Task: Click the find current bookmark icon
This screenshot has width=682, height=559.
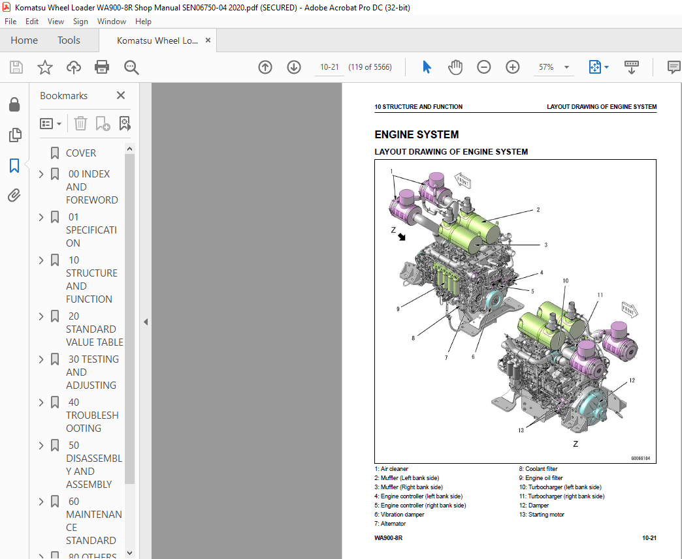Action: coord(125,123)
